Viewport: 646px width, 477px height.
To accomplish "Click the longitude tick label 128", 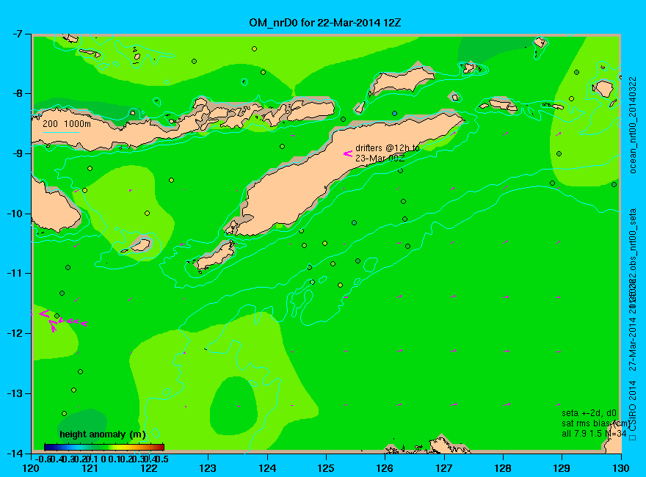I will (503, 468).
